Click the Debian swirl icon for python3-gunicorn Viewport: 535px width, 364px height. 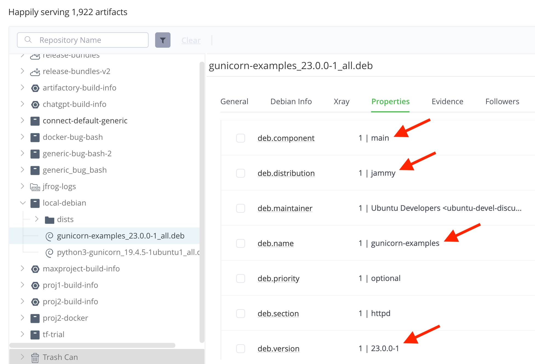pos(49,252)
